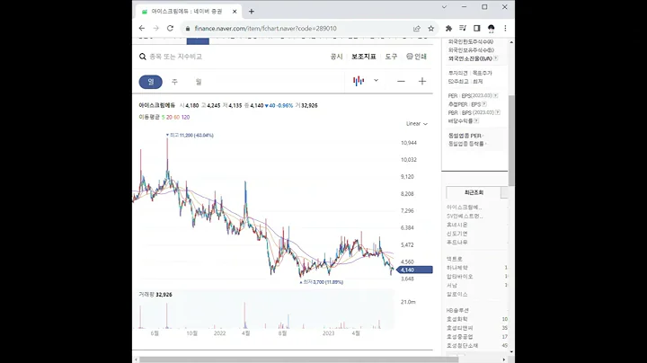Click the browser forward arrow
The height and width of the screenshot is (363, 647).
(156, 28)
